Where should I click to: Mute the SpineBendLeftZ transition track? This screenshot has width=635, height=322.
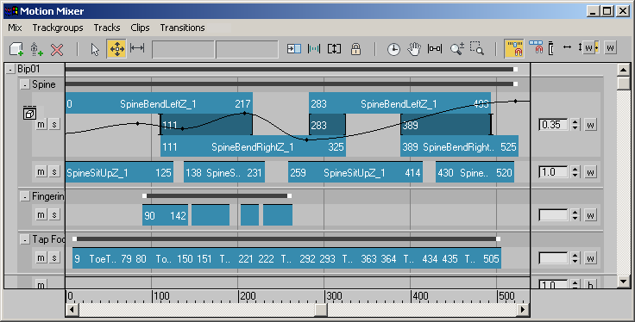click(41, 125)
